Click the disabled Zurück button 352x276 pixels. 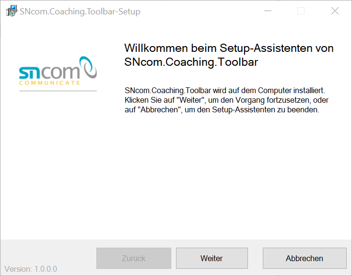click(x=134, y=258)
